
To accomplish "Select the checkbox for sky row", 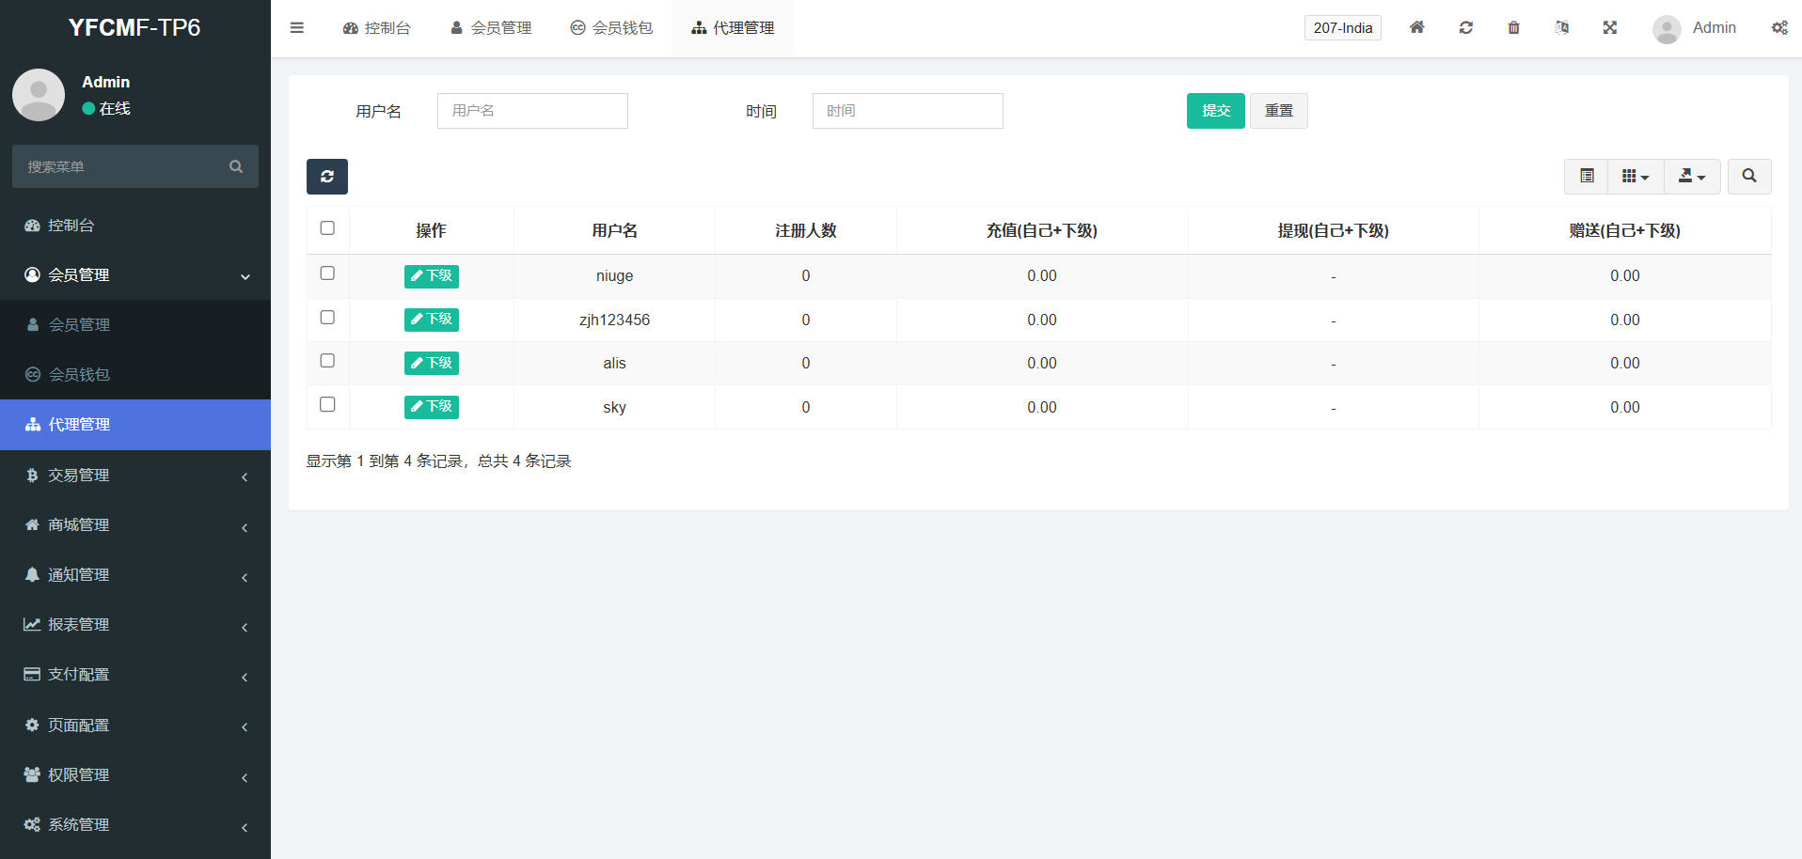I will 327,405.
